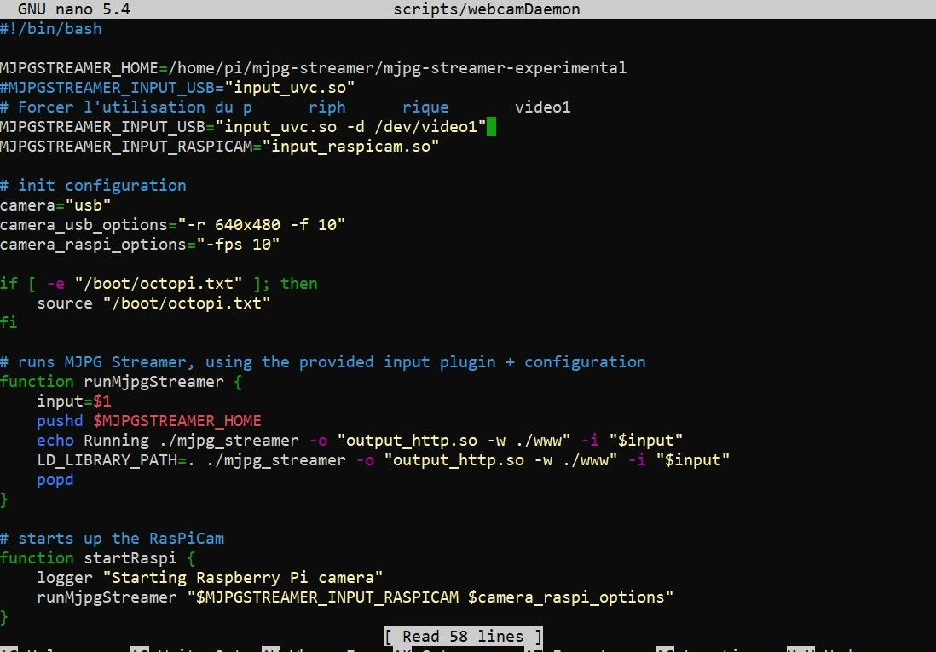Click the "# runs MJPG Streamer" comment line

[323, 362]
